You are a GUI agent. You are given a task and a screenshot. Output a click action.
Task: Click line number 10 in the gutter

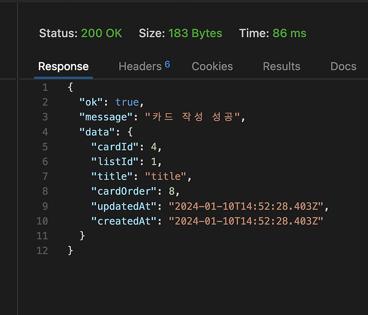(42, 221)
